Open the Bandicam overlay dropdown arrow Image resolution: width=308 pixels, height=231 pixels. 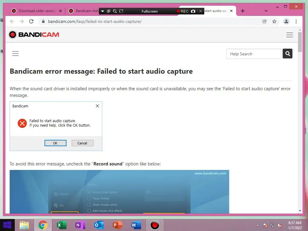(103, 11)
